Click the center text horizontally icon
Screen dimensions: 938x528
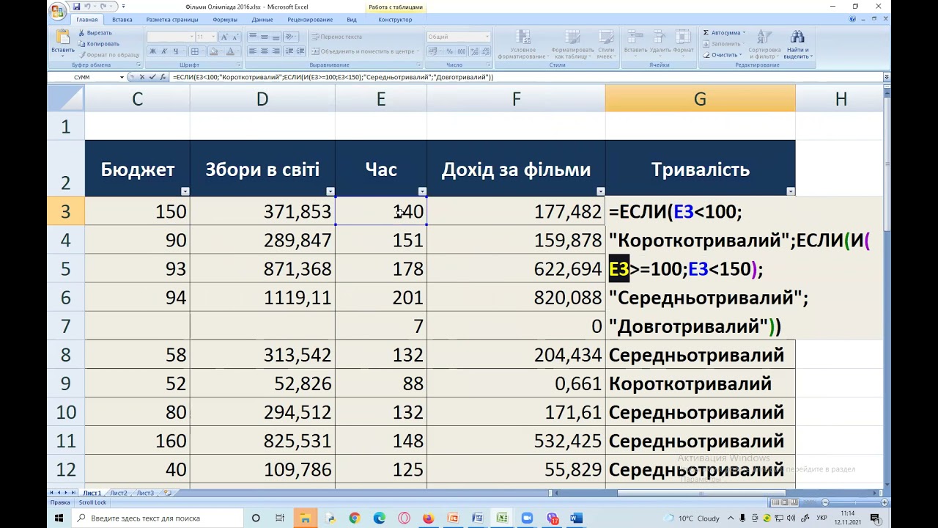click(x=264, y=51)
